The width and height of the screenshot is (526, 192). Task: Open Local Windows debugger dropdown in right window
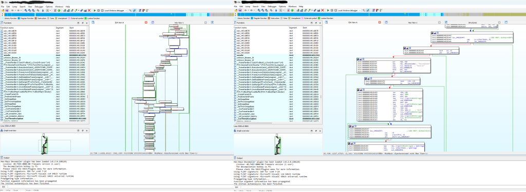click(x=349, y=10)
